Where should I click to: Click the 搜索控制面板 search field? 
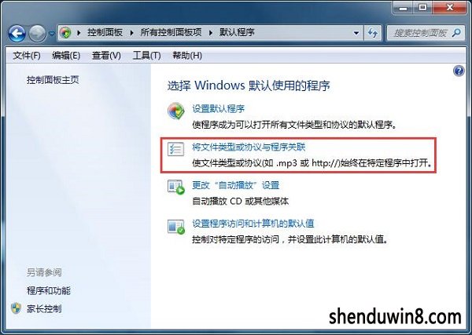tap(420, 33)
